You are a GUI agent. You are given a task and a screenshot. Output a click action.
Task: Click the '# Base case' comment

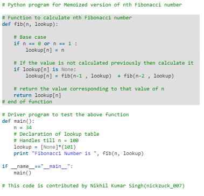(x=30, y=37)
